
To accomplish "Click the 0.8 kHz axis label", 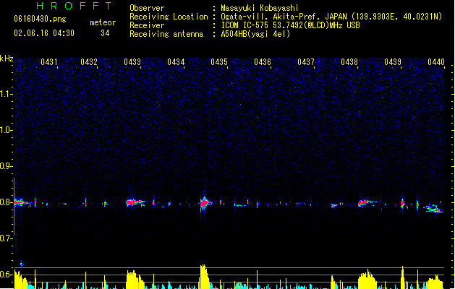I will [x=6, y=202].
